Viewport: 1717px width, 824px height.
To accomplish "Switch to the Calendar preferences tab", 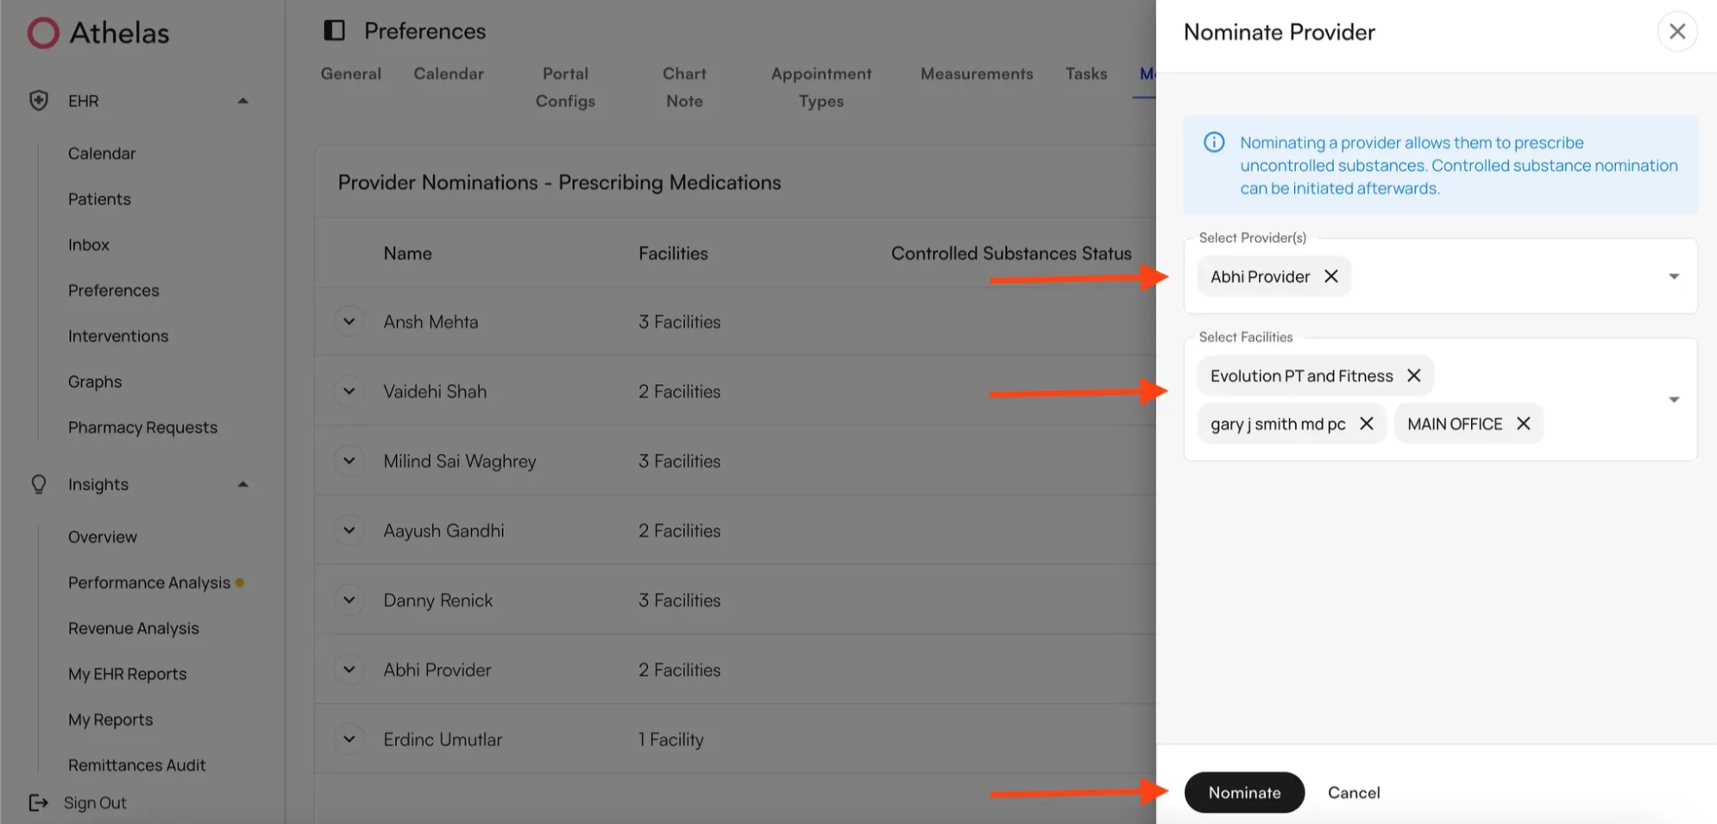I will (x=448, y=74).
